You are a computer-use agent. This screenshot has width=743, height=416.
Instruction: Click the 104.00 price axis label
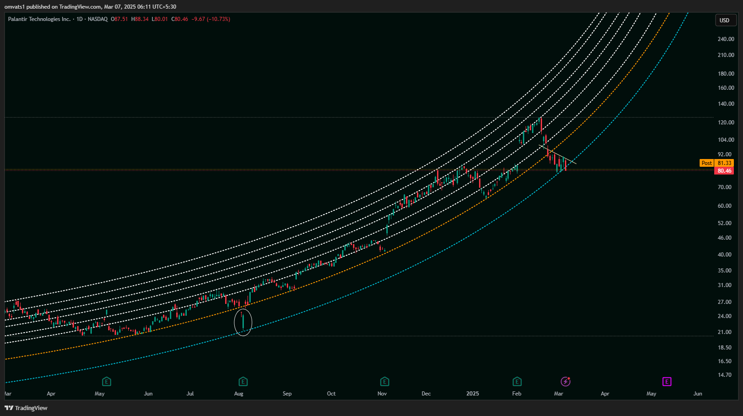coord(726,140)
